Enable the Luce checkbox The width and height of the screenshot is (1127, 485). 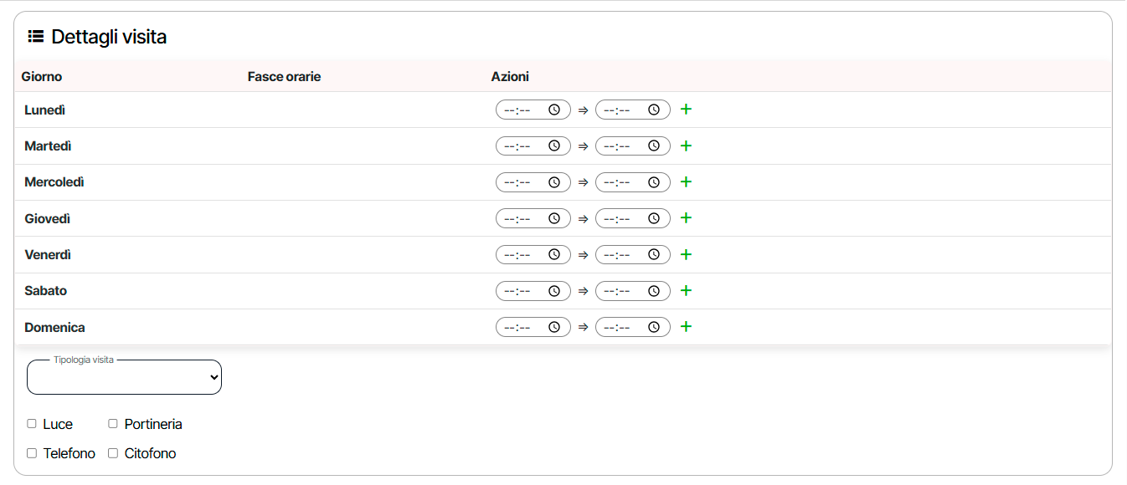[32, 424]
